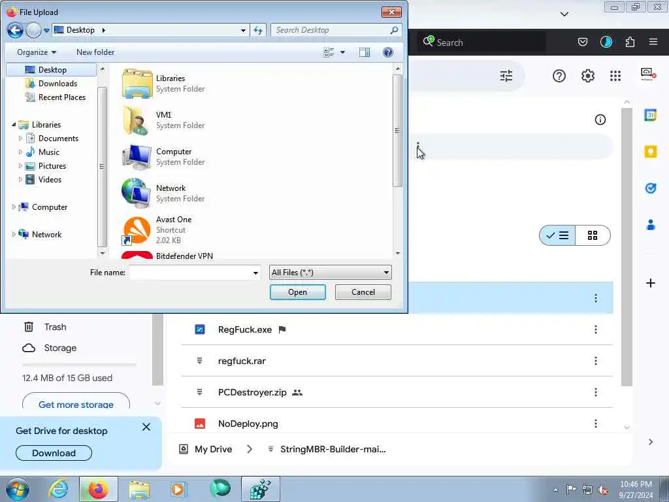Open more actions for regfuck.rar
The width and height of the screenshot is (669, 502).
tap(596, 361)
